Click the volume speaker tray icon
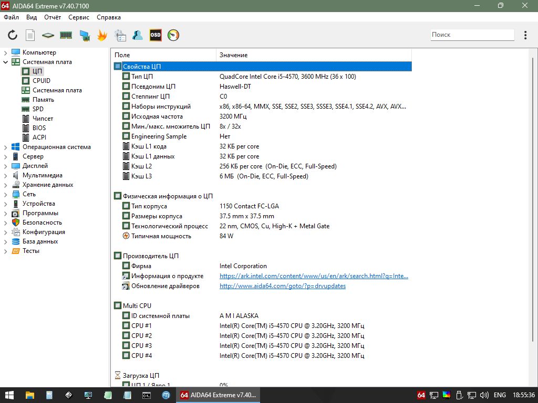The width and height of the screenshot is (538, 403). 484,395
